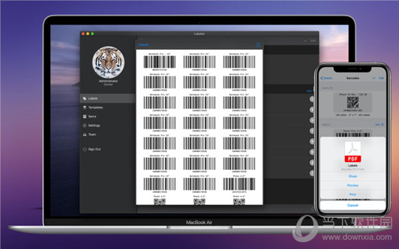Click the Settings gear icon in sidebar
This screenshot has height=249, width=399.
pos(84,125)
